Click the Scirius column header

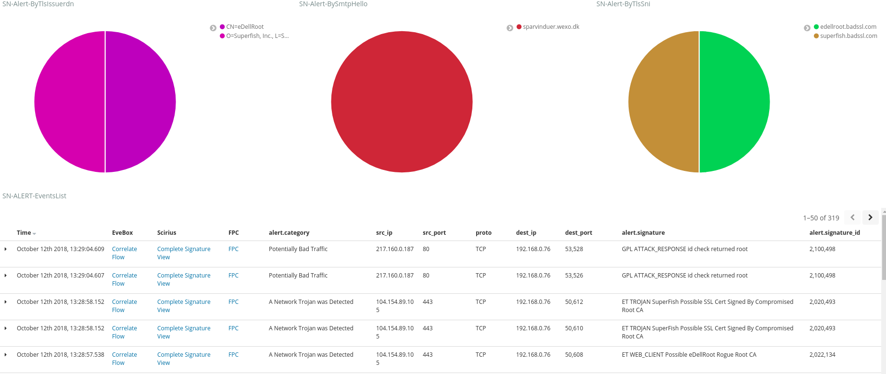[166, 233]
